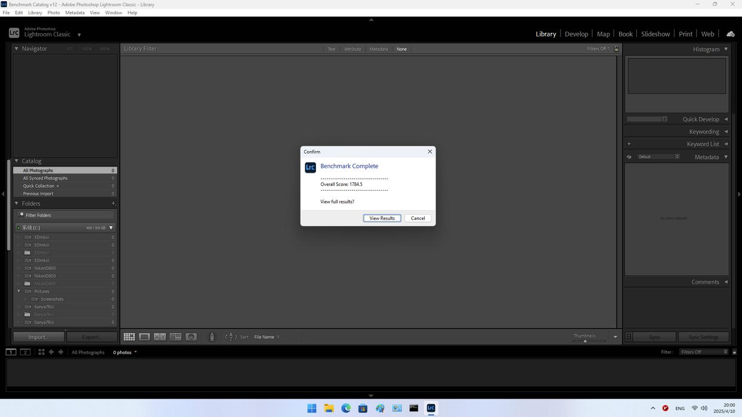Screen dimensions: 742x417
Task: Toggle the Library Filter lock icon
Action: [x=617, y=49]
